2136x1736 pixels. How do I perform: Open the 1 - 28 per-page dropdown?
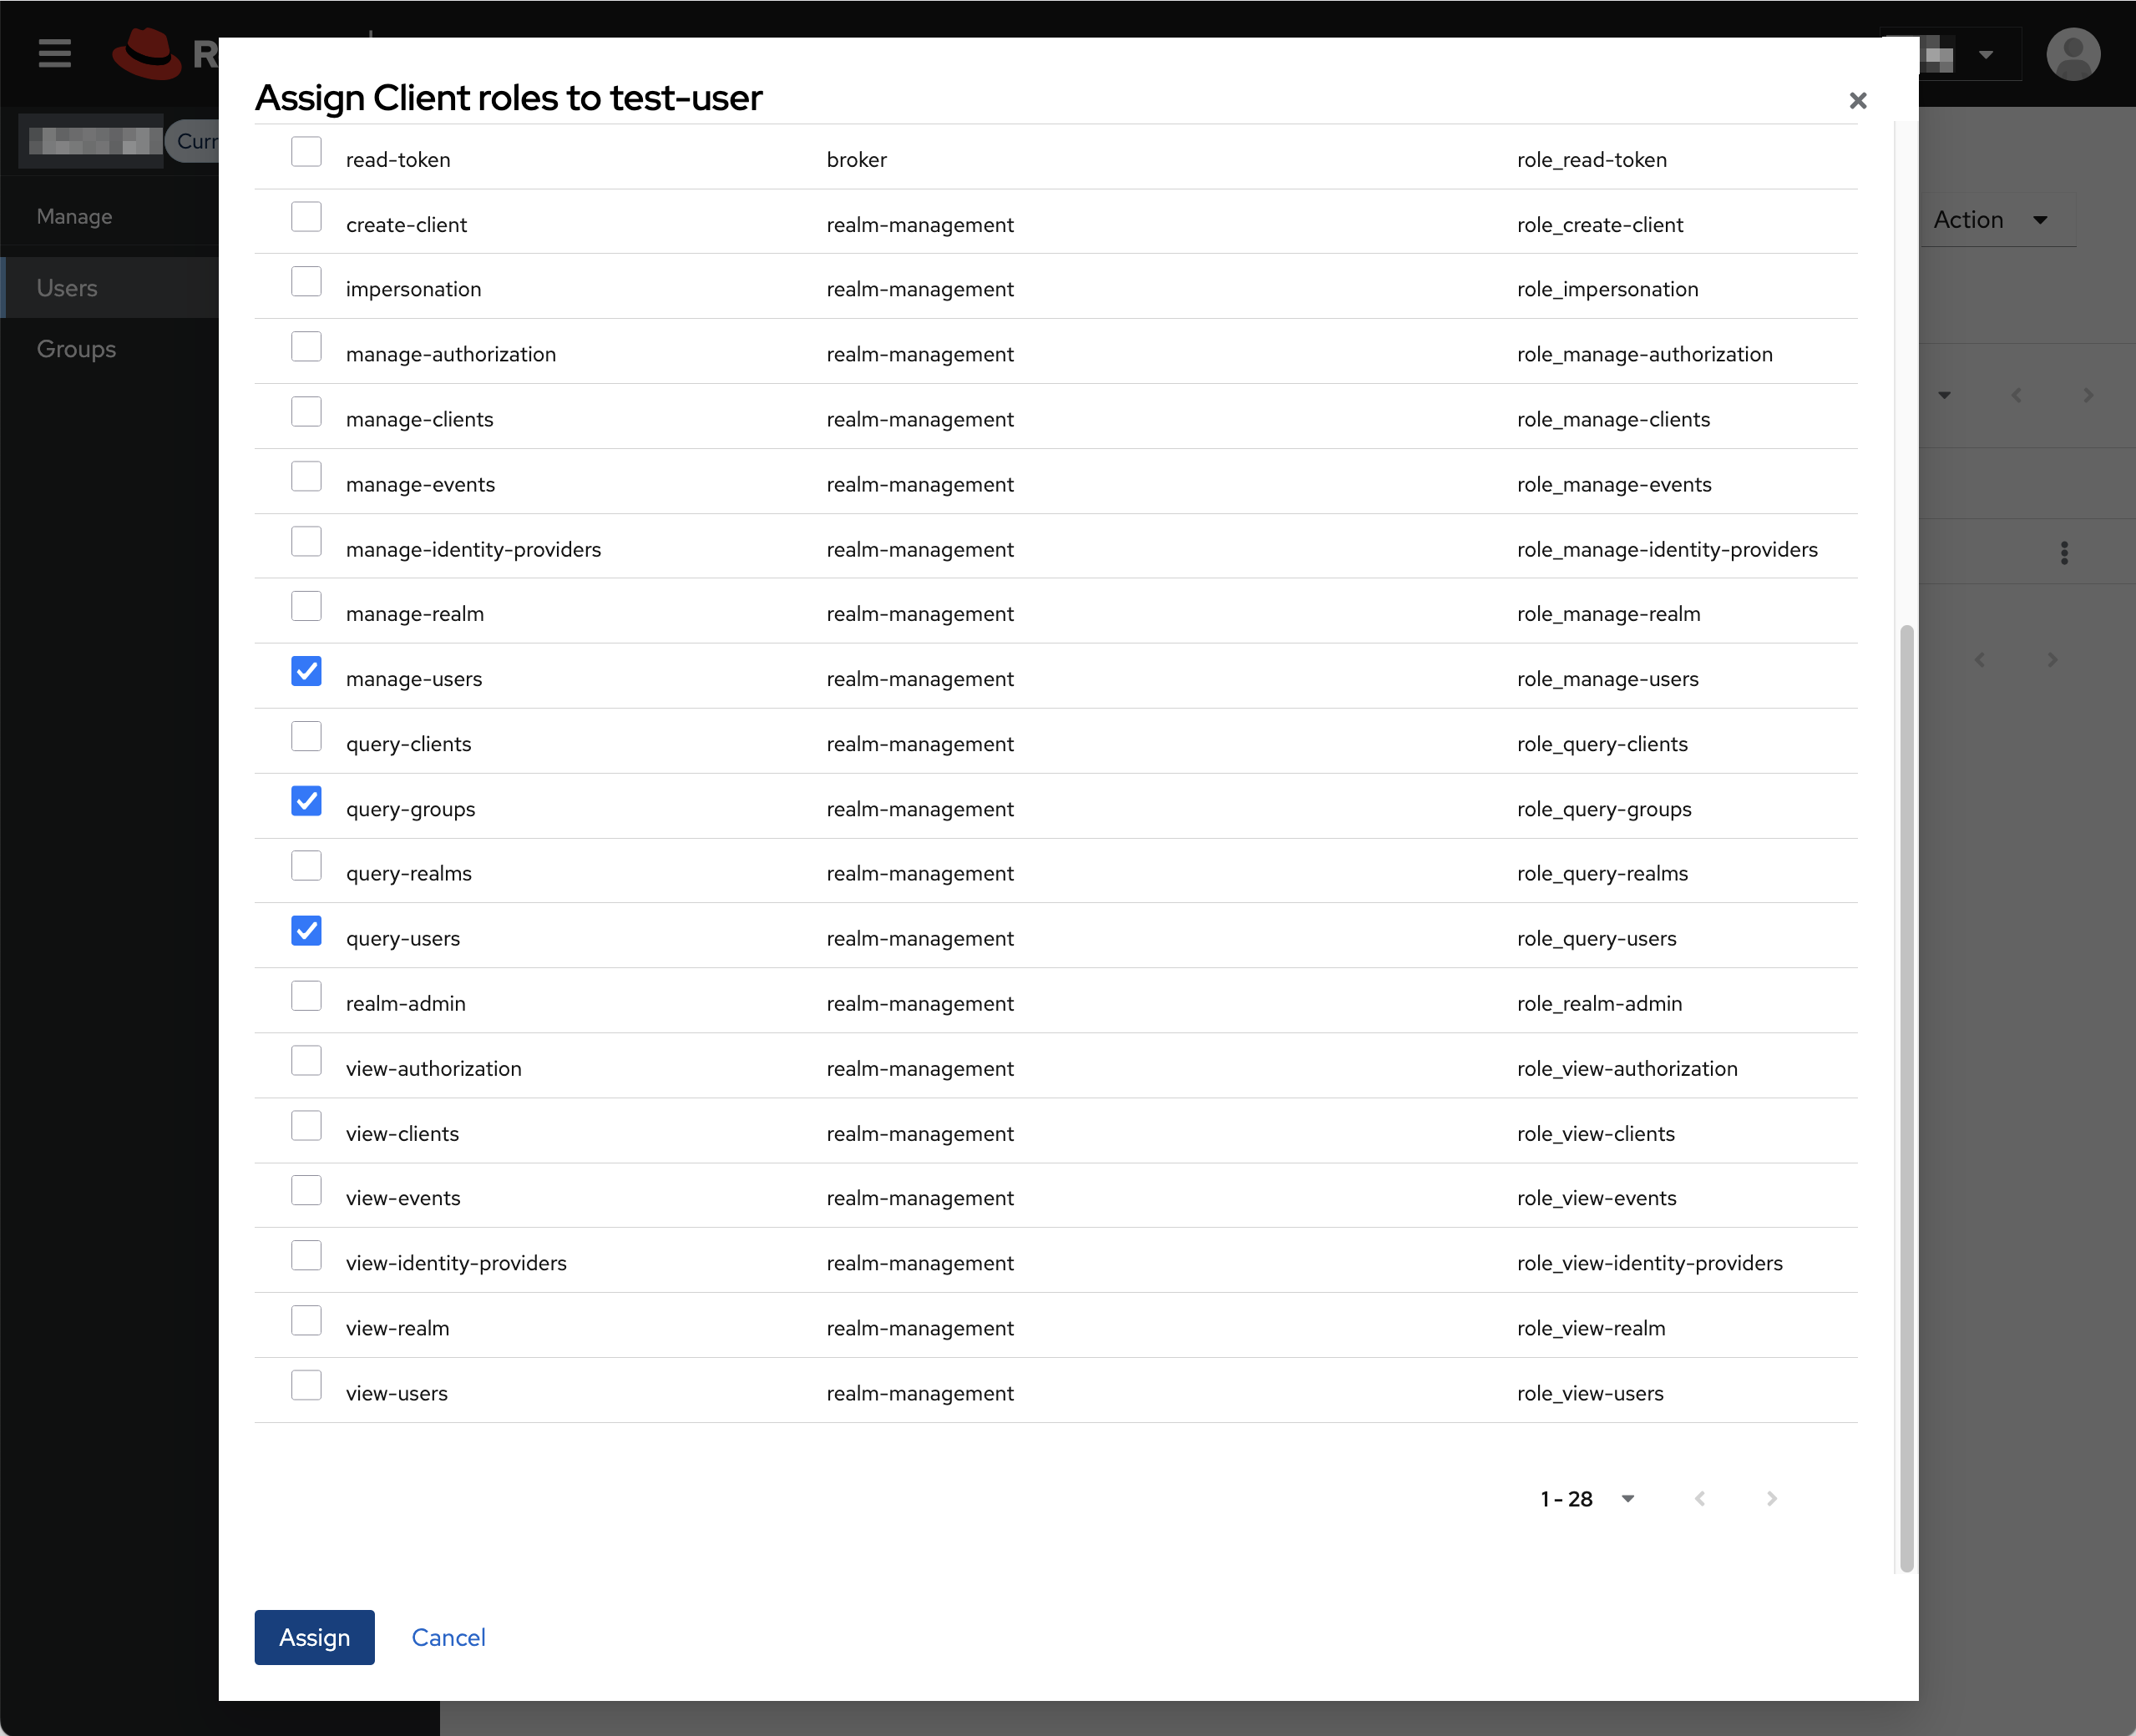coord(1587,1498)
